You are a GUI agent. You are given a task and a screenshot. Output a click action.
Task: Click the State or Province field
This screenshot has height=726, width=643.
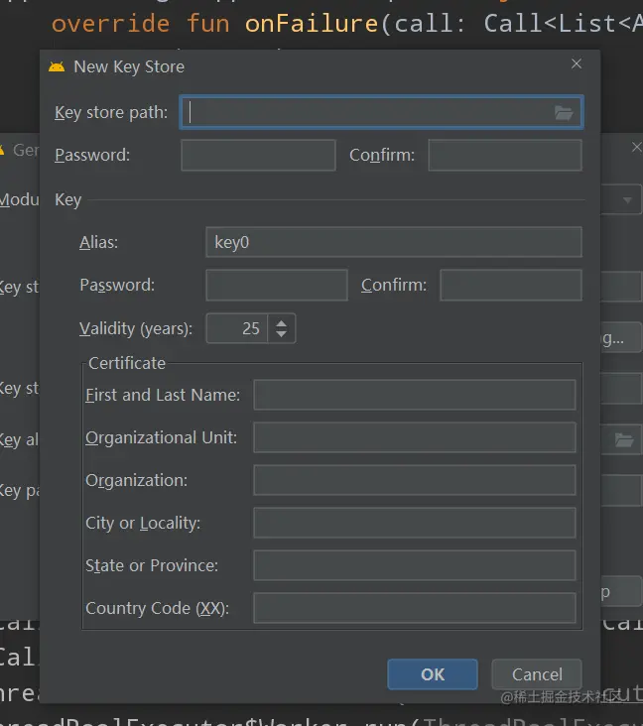pyautogui.click(x=415, y=565)
